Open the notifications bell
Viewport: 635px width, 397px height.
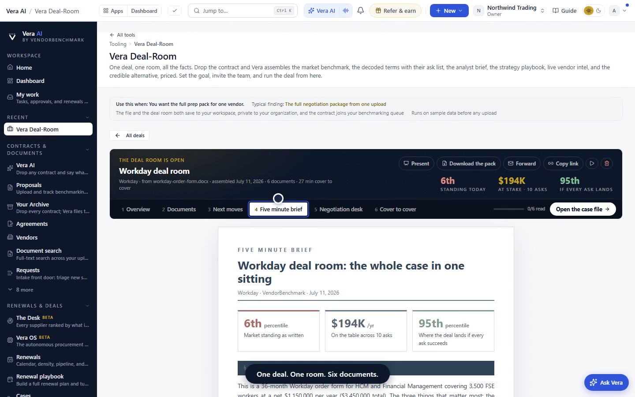361,11
